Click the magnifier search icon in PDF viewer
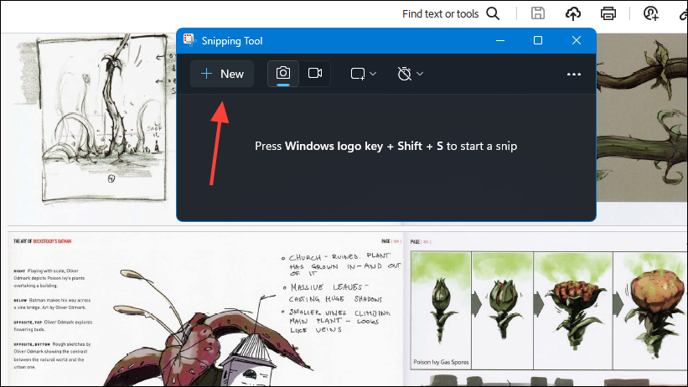 pos(493,13)
